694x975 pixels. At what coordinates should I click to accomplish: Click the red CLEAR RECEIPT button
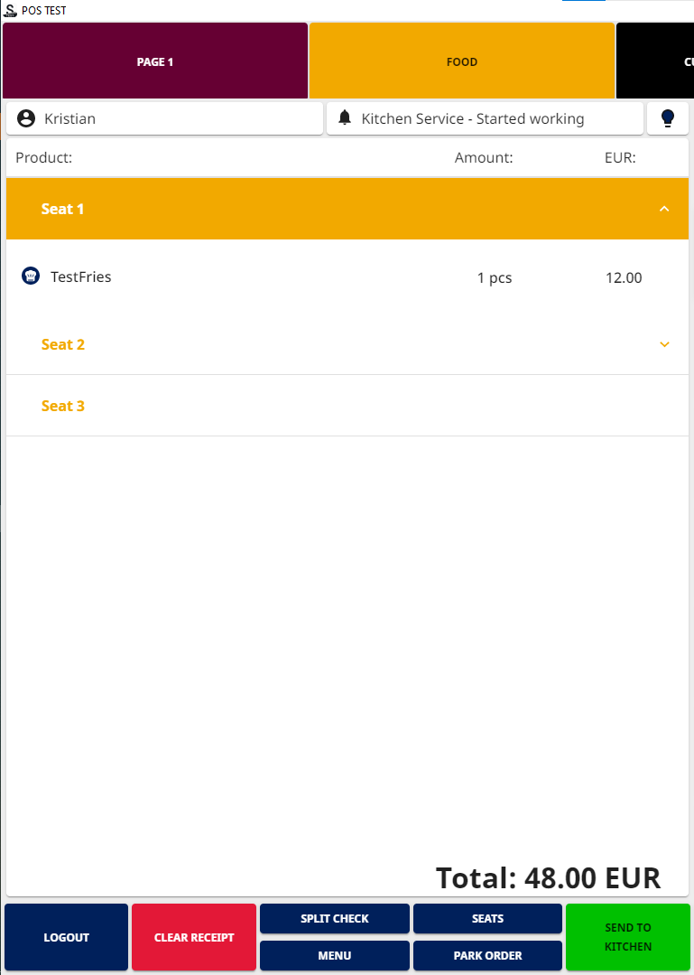[194, 937]
